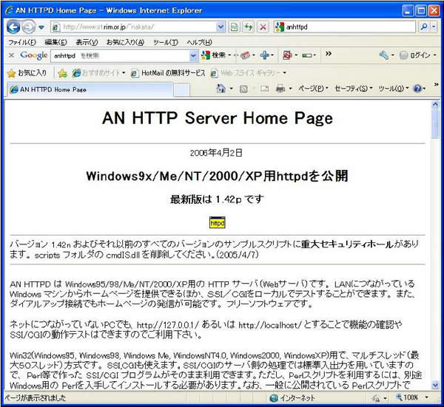The height and width of the screenshot is (407, 444).
Task: Open the 編集(E) menu
Action: tap(55, 42)
